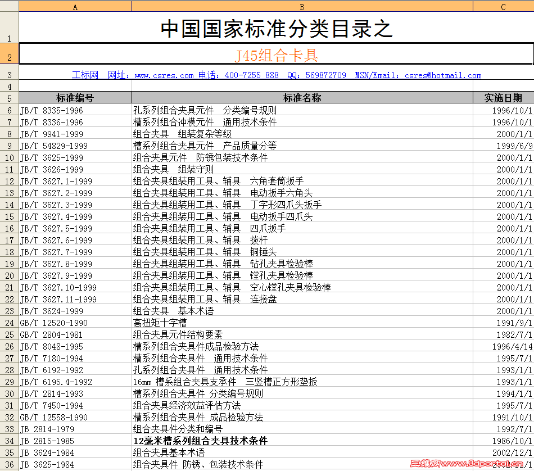Select cell JB 2814-1979
534x471 pixels.
tap(75, 429)
